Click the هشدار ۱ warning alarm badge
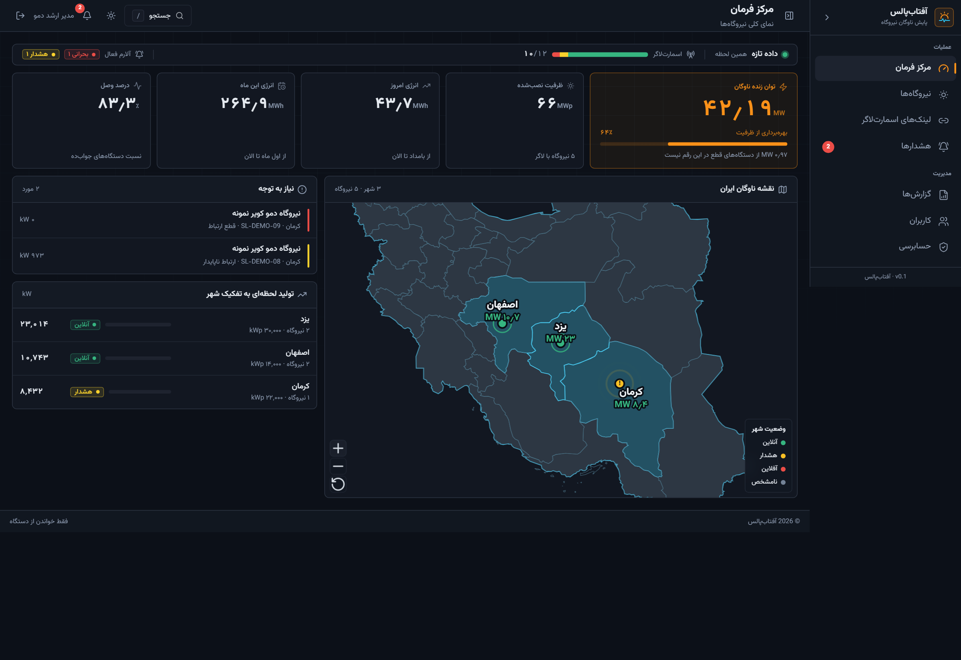Viewport: 961px width, 660px height. click(40, 54)
